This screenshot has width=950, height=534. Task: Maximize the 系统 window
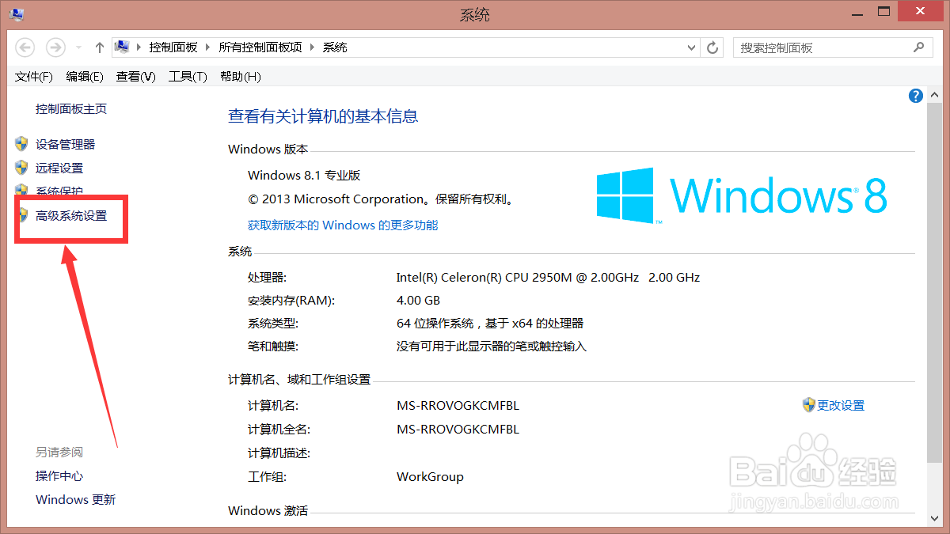[x=884, y=10]
